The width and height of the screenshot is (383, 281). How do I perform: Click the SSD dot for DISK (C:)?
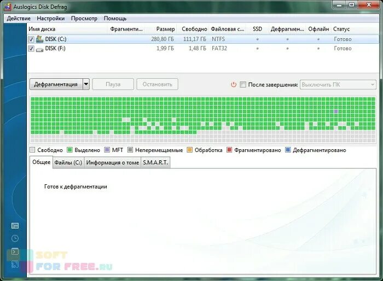(257, 39)
